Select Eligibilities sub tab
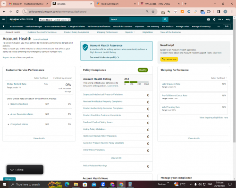Screen dimensions: 236x188 [148, 32]
